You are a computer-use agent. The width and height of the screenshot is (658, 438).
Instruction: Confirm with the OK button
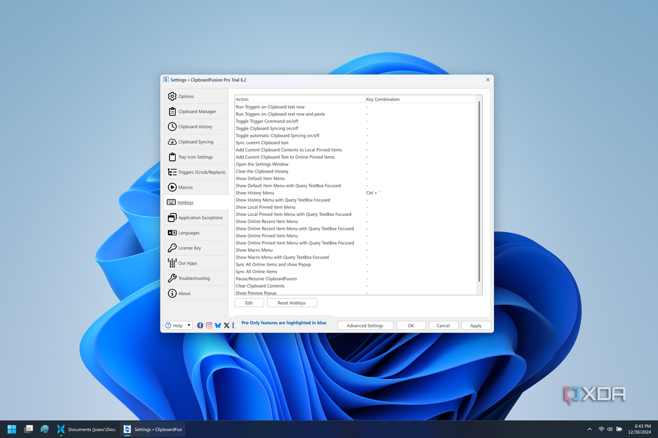coord(411,325)
